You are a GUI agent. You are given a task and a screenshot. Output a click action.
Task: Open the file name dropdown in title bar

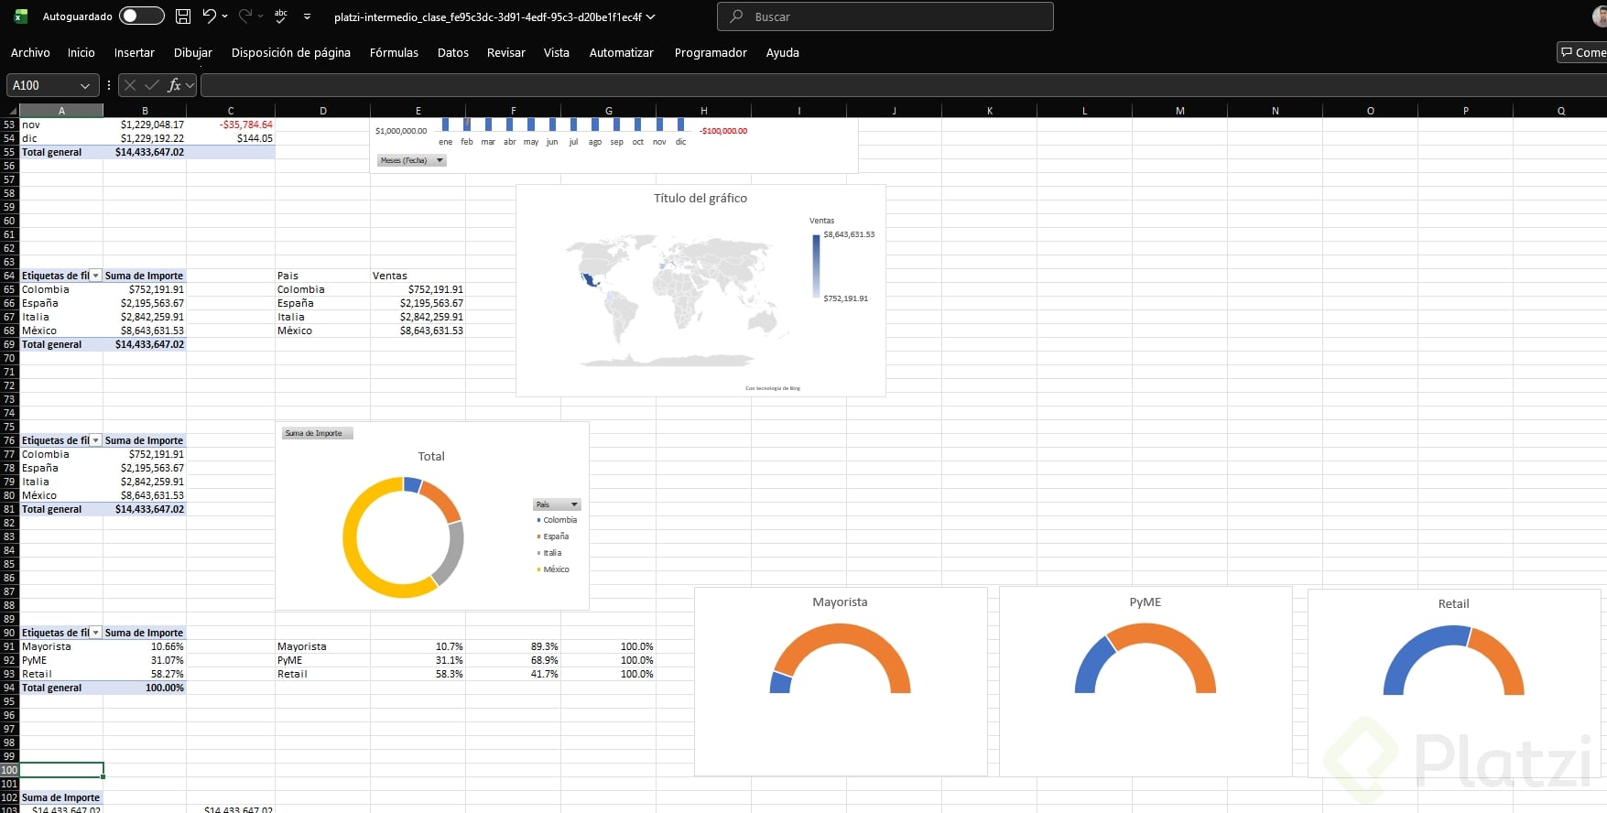pyautogui.click(x=651, y=16)
